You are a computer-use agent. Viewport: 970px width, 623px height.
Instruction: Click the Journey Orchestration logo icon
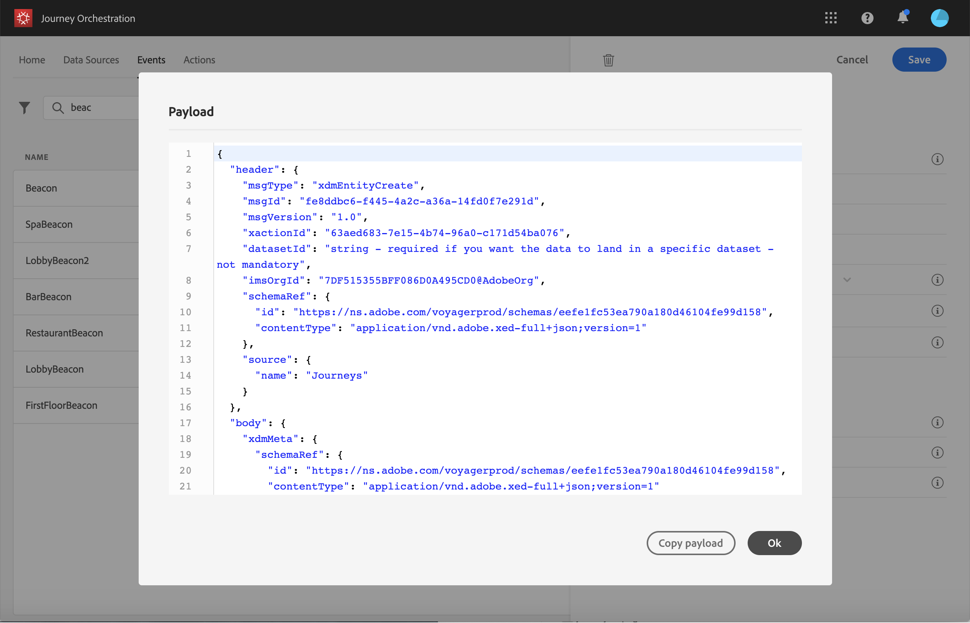pos(23,18)
